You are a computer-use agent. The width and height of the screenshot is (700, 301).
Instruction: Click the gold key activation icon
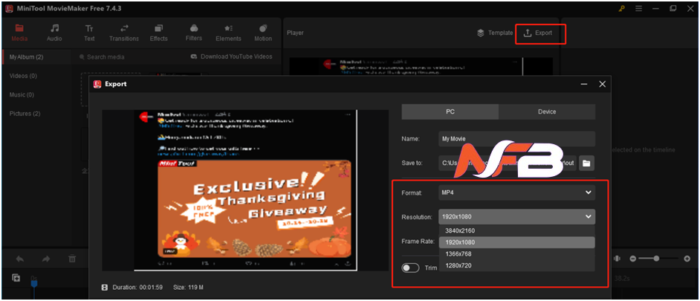(621, 9)
